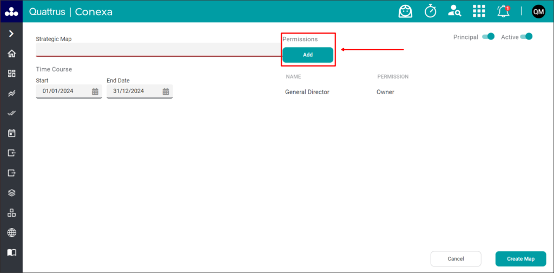The height and width of the screenshot is (273, 554).
Task: Open the Start date calendar picker icon
Action: 95,91
